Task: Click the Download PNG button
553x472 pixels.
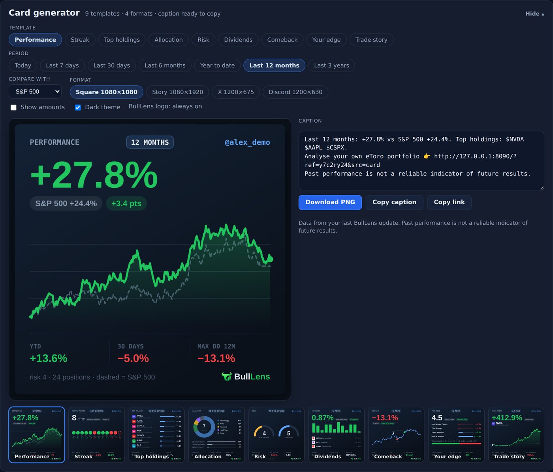Action: tap(330, 202)
